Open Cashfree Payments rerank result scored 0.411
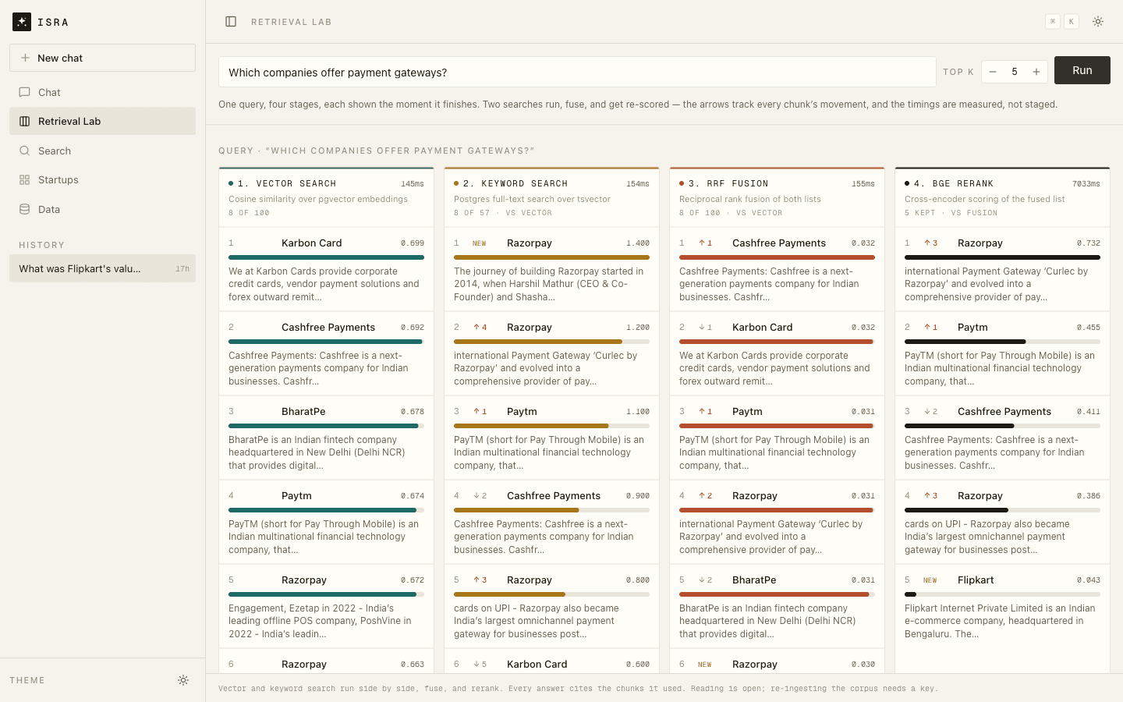The width and height of the screenshot is (1123, 702). point(1002,438)
